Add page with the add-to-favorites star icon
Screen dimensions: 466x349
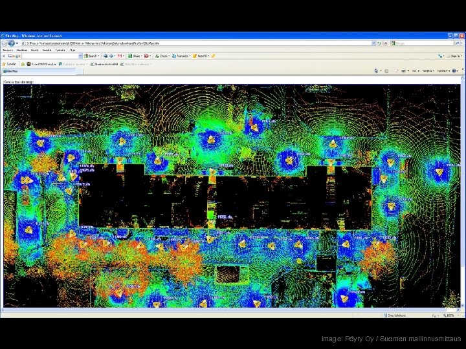(23, 64)
